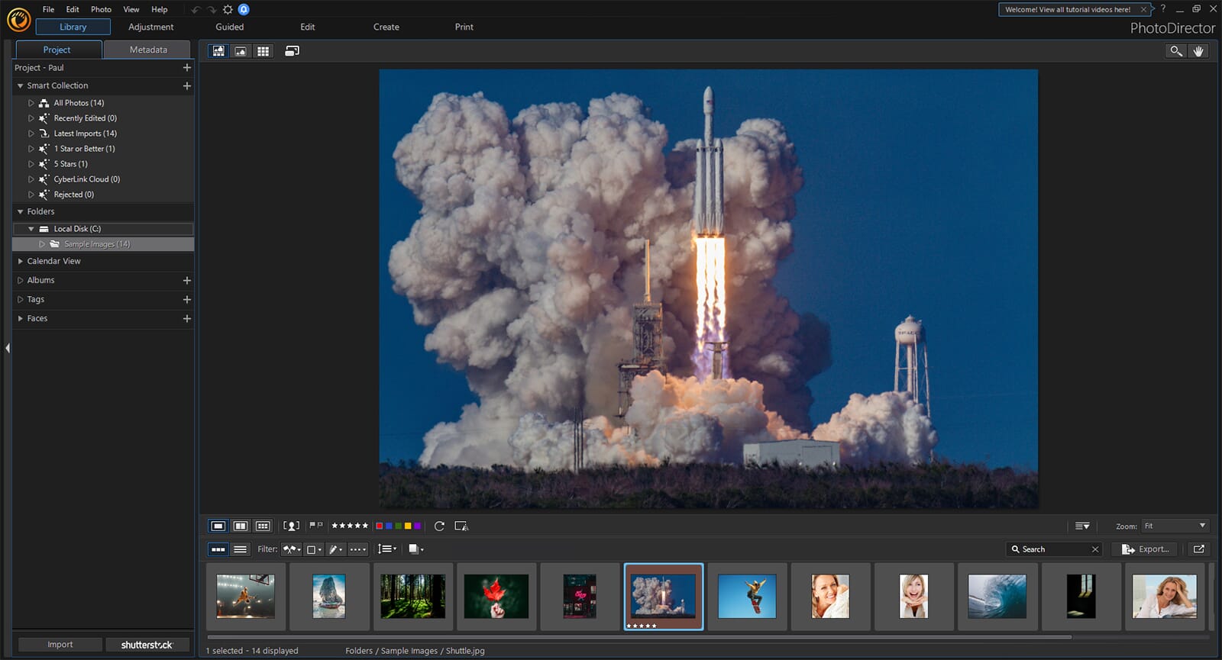This screenshot has height=660, width=1222.
Task: Share photo with external link icon
Action: point(1198,549)
